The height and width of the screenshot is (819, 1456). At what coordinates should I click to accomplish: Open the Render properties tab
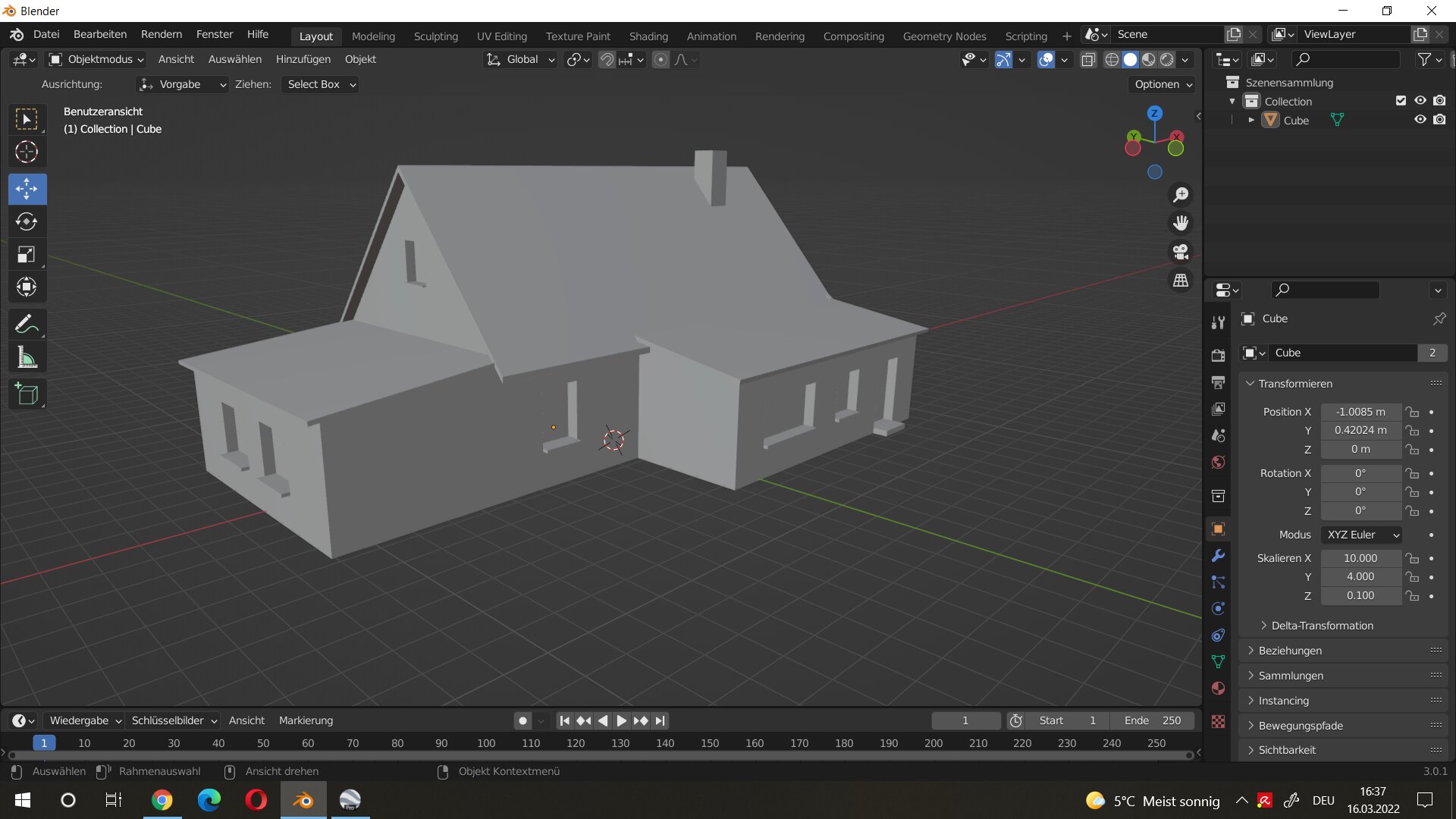[x=1218, y=356]
